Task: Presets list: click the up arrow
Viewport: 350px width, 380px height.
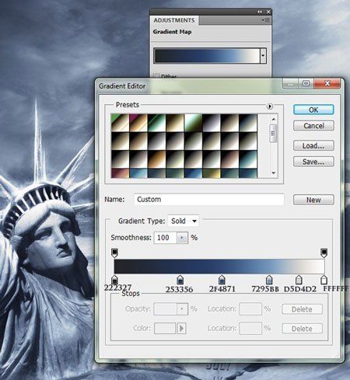Action: [x=273, y=119]
